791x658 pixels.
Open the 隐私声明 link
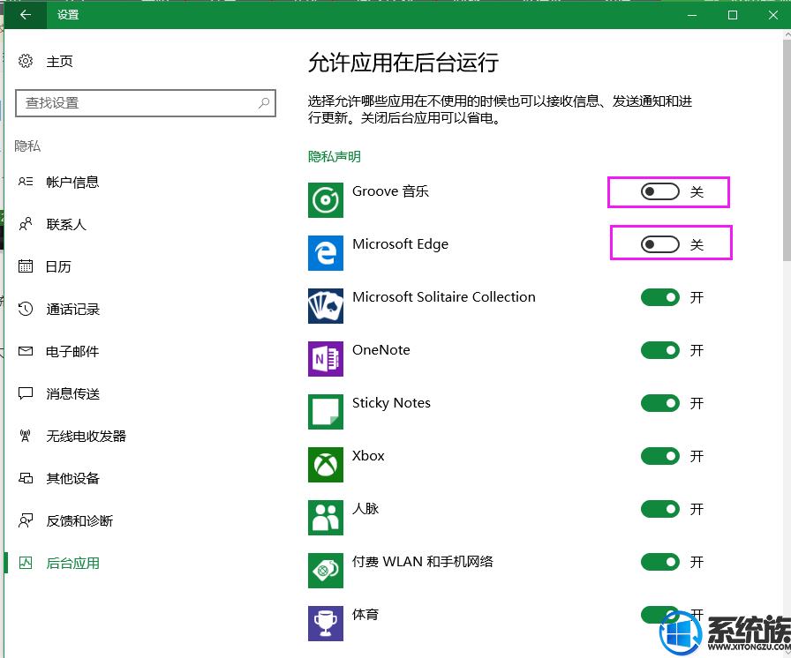point(334,156)
